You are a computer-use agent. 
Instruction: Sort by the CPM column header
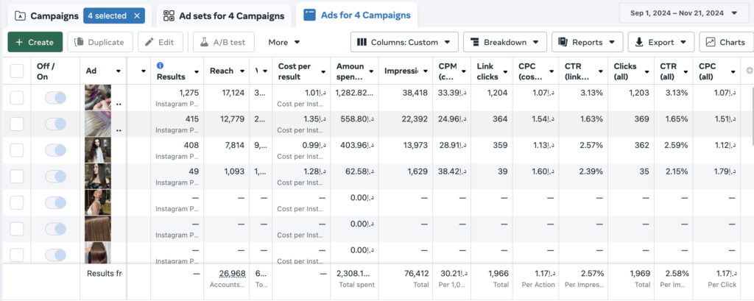pos(447,71)
